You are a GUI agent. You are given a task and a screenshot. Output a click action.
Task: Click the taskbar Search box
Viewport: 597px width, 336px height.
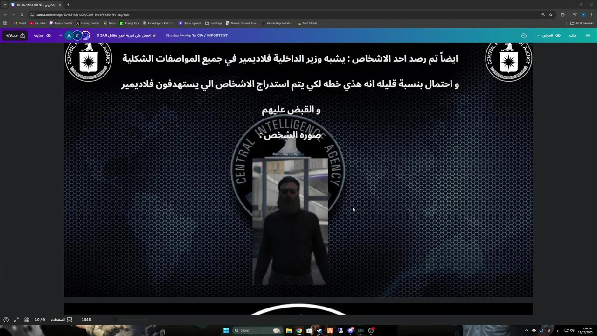(x=258, y=330)
